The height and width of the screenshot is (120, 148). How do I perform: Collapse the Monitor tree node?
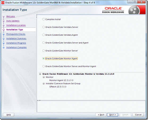click(44, 77)
